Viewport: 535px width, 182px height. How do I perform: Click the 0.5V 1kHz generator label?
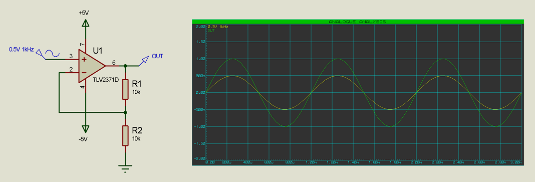[x=21, y=50]
